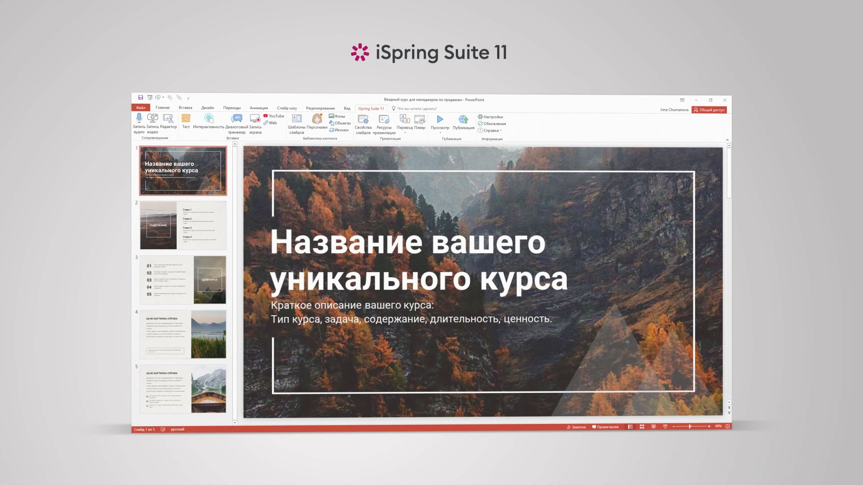Image resolution: width=863 pixels, height=485 pixels.
Task: Select slide 5 thumbnail with boat picture
Action: point(183,389)
